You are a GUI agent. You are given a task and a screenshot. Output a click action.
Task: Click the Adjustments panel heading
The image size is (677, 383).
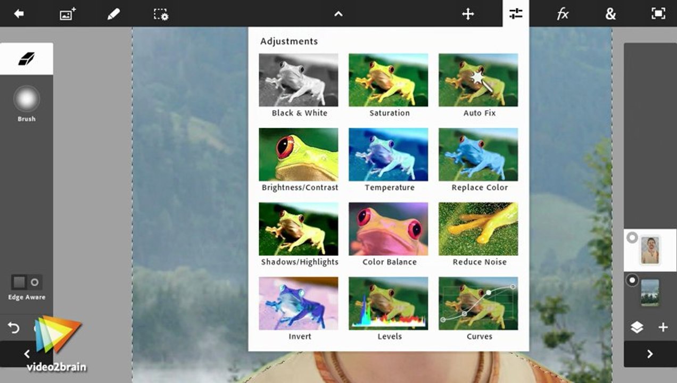pyautogui.click(x=289, y=41)
